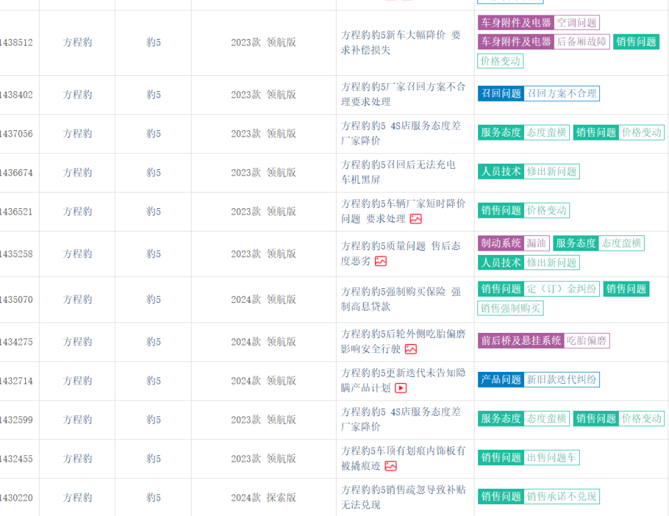Click 修出新问题 tag in row 1435258
This screenshot has width=669, height=516.
coord(551,263)
